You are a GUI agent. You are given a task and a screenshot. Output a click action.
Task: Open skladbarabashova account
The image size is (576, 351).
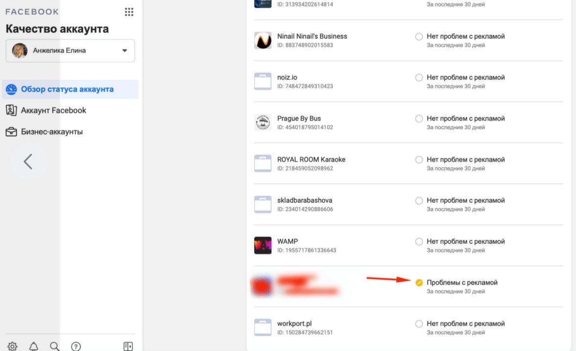click(305, 201)
